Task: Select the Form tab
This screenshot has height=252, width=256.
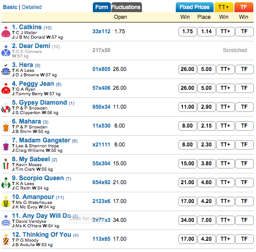Action: pos(102,7)
